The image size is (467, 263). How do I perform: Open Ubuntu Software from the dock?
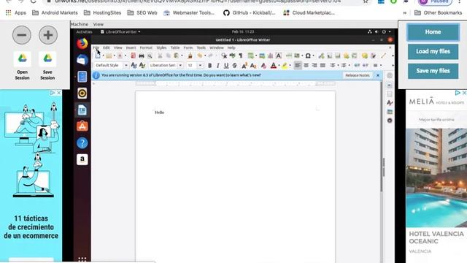click(x=82, y=126)
